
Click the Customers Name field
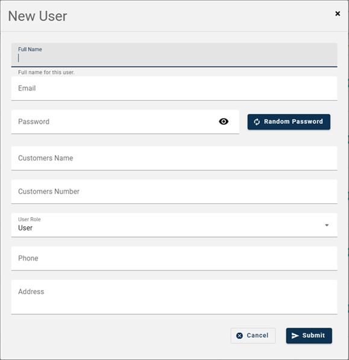tap(174, 158)
